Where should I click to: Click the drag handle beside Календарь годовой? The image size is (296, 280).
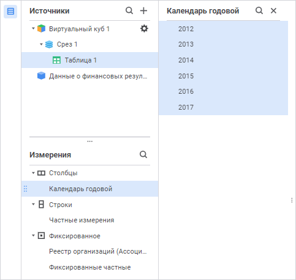[25, 189]
